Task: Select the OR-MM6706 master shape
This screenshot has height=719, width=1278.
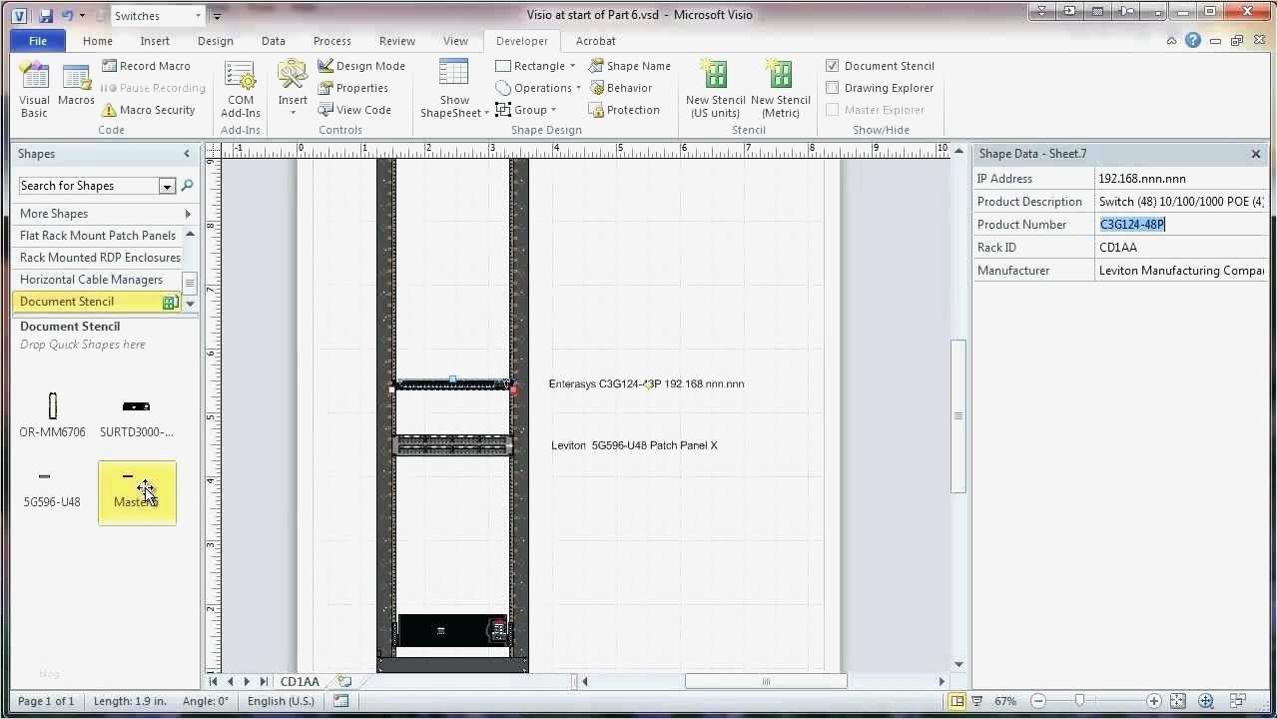Action: click(x=52, y=415)
